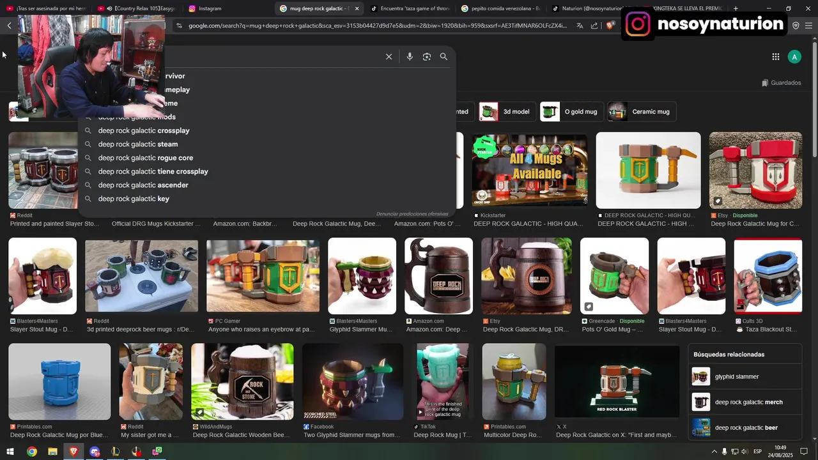Viewport: 818px width, 460px height.
Task: Open Etsy Deep Rock Galactic Mug red image
Action: [755, 171]
